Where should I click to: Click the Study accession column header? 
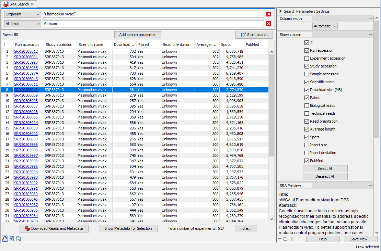[59, 45]
